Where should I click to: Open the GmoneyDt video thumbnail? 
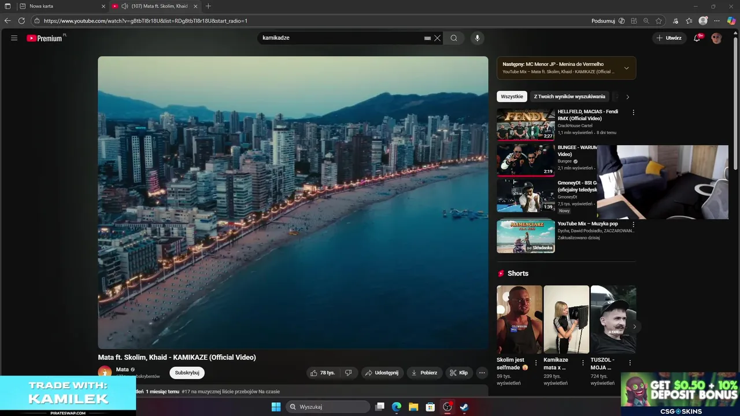(x=526, y=195)
